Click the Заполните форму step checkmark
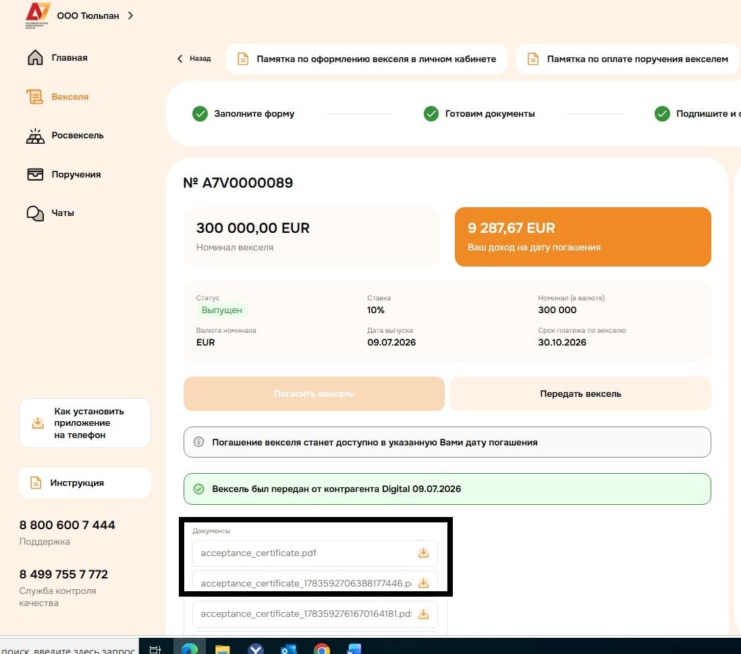741x654 pixels. point(200,114)
